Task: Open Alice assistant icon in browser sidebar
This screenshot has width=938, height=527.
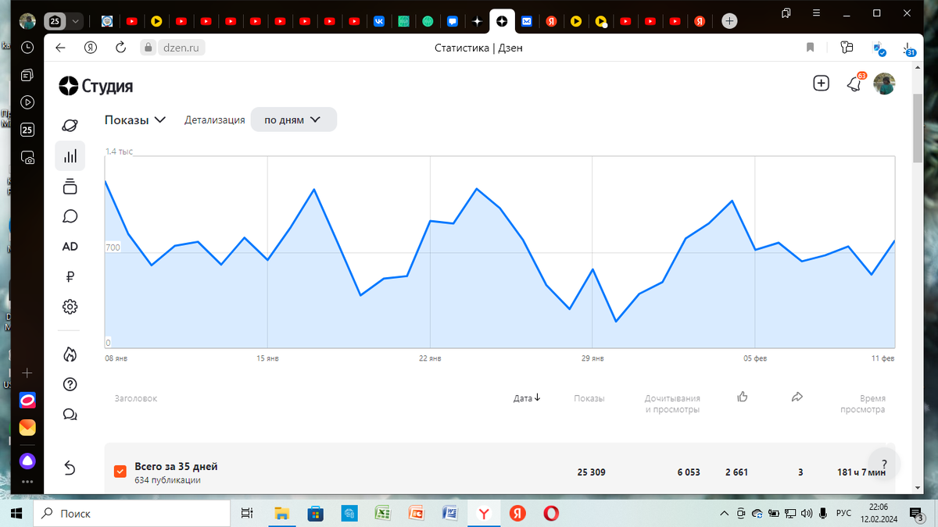Action: [x=27, y=460]
